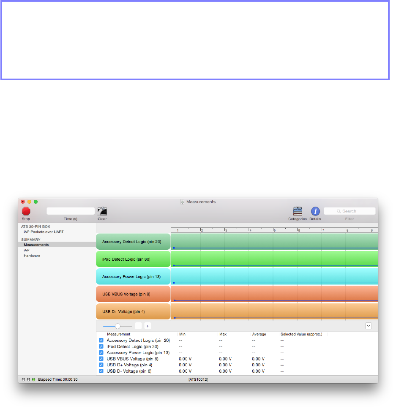Open iAP summary in sidebar

click(x=26, y=250)
